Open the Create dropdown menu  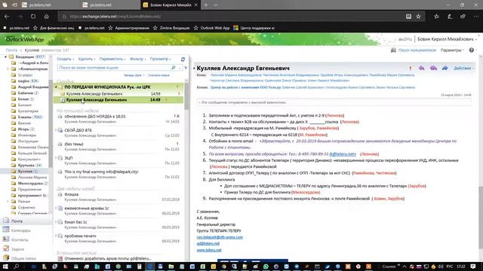point(66,59)
